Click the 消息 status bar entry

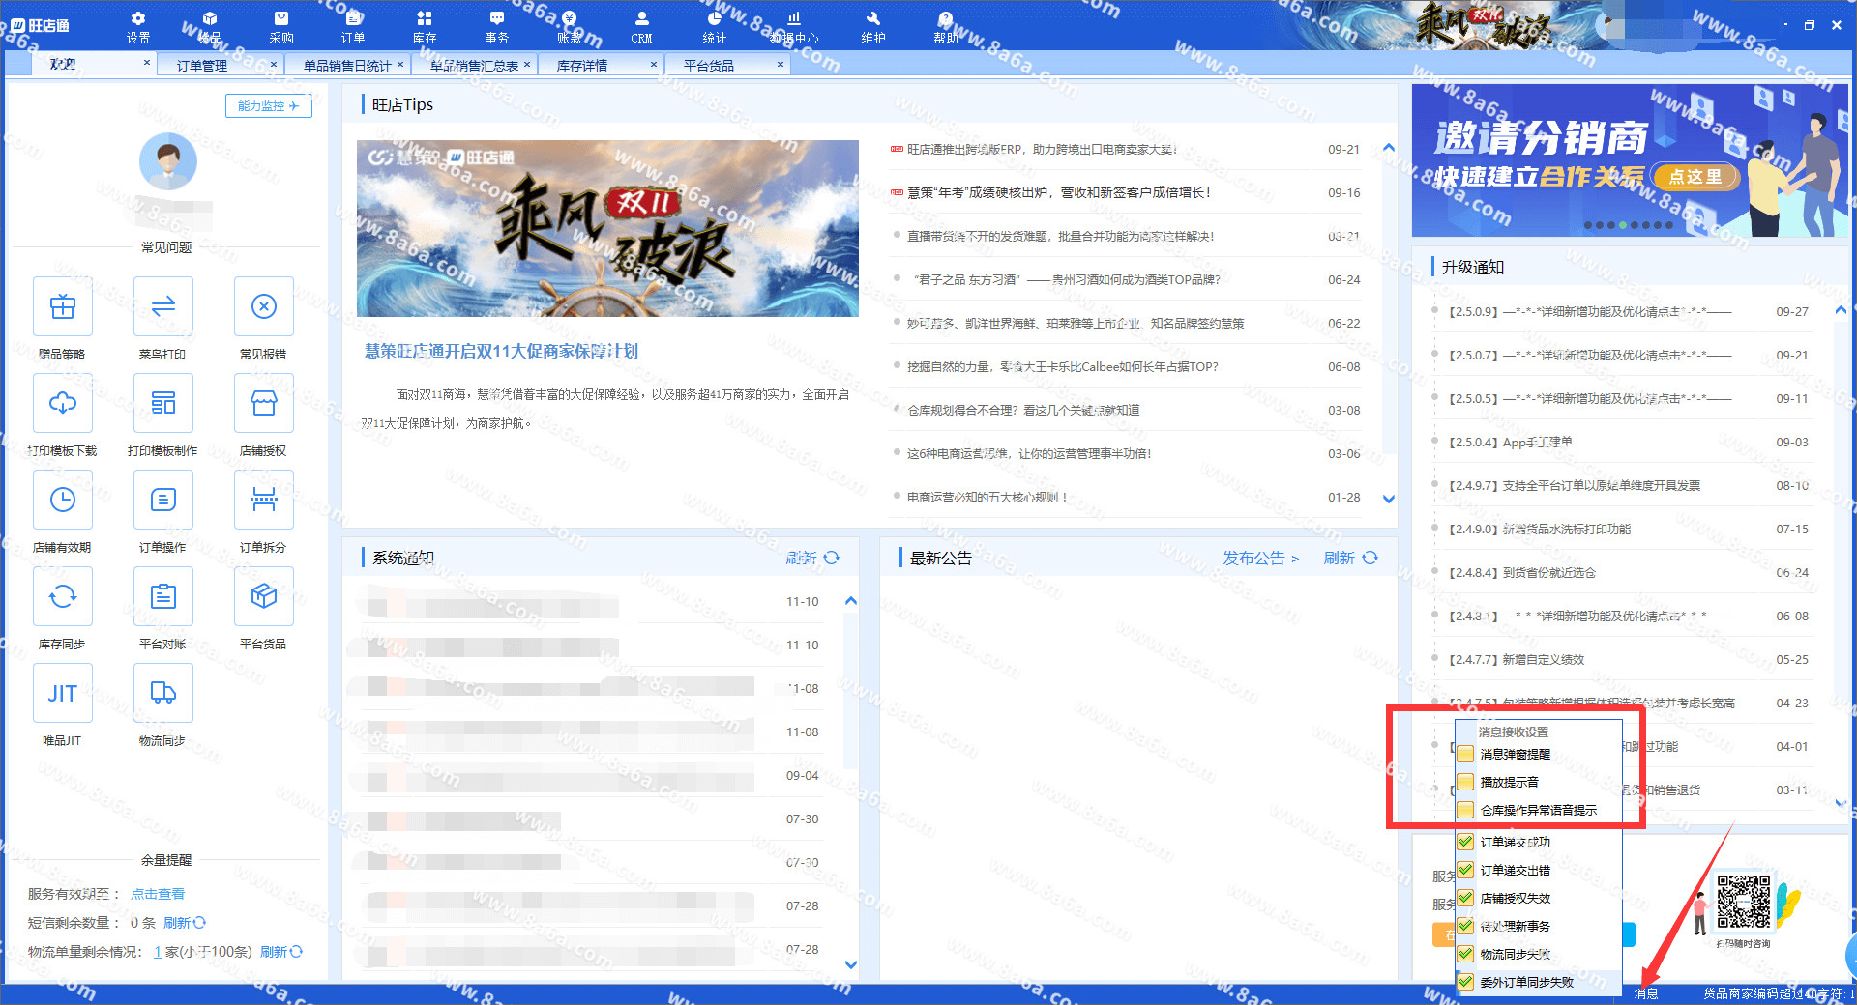pyautogui.click(x=1646, y=993)
